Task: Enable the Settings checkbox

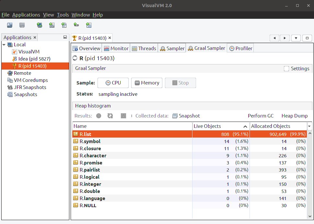Action: pyautogui.click(x=286, y=69)
